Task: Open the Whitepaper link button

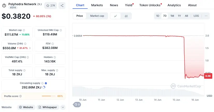Action: (x=48, y=107)
